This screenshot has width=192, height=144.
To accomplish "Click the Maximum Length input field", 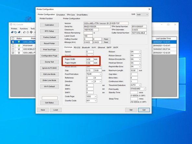I will [134, 70].
